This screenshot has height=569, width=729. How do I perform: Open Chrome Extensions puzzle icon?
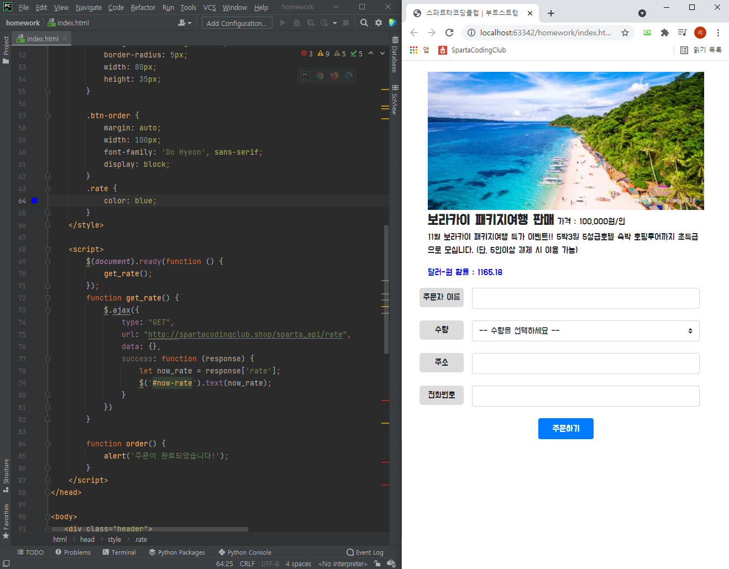665,33
